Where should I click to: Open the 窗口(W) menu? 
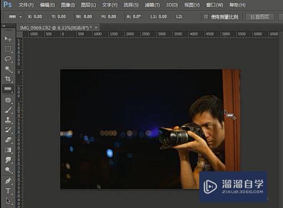(x=215, y=5)
